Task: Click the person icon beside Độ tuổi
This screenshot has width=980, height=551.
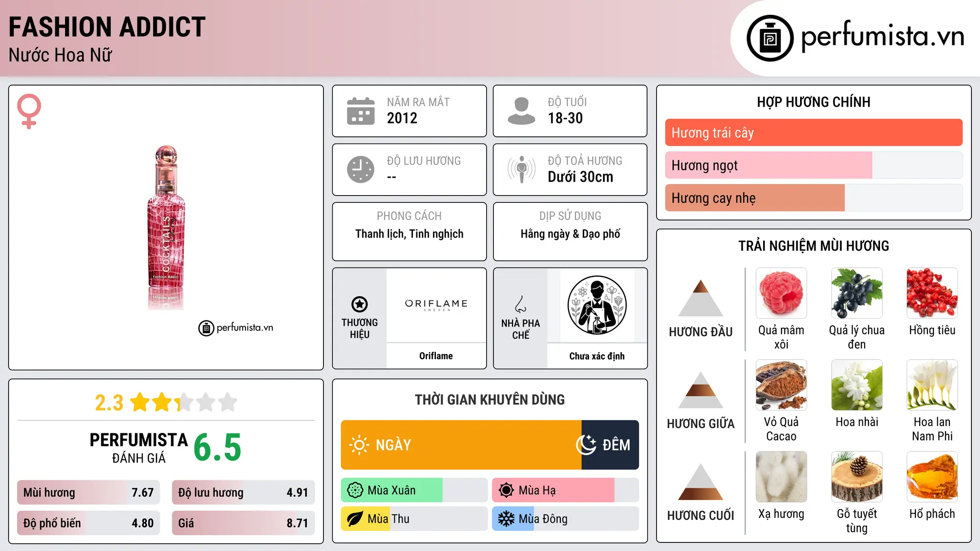Action: (x=522, y=111)
